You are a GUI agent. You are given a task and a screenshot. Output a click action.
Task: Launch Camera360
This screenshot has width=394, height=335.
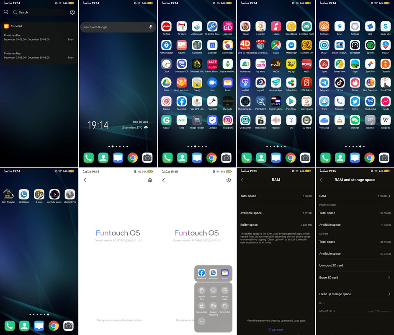point(228,45)
